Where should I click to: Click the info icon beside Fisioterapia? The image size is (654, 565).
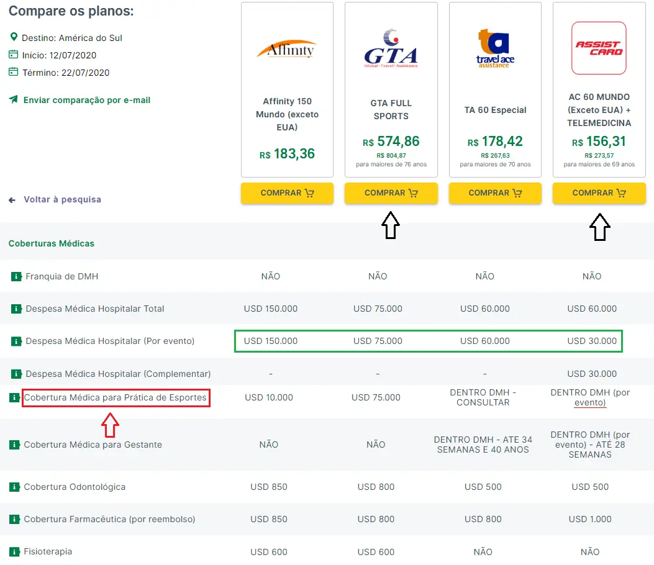(15, 551)
